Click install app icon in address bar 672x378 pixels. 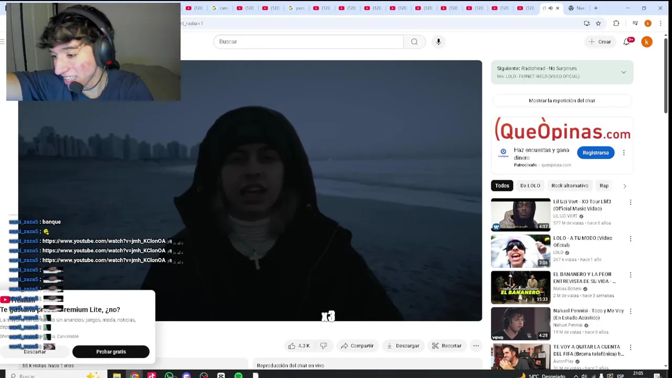coord(586,23)
